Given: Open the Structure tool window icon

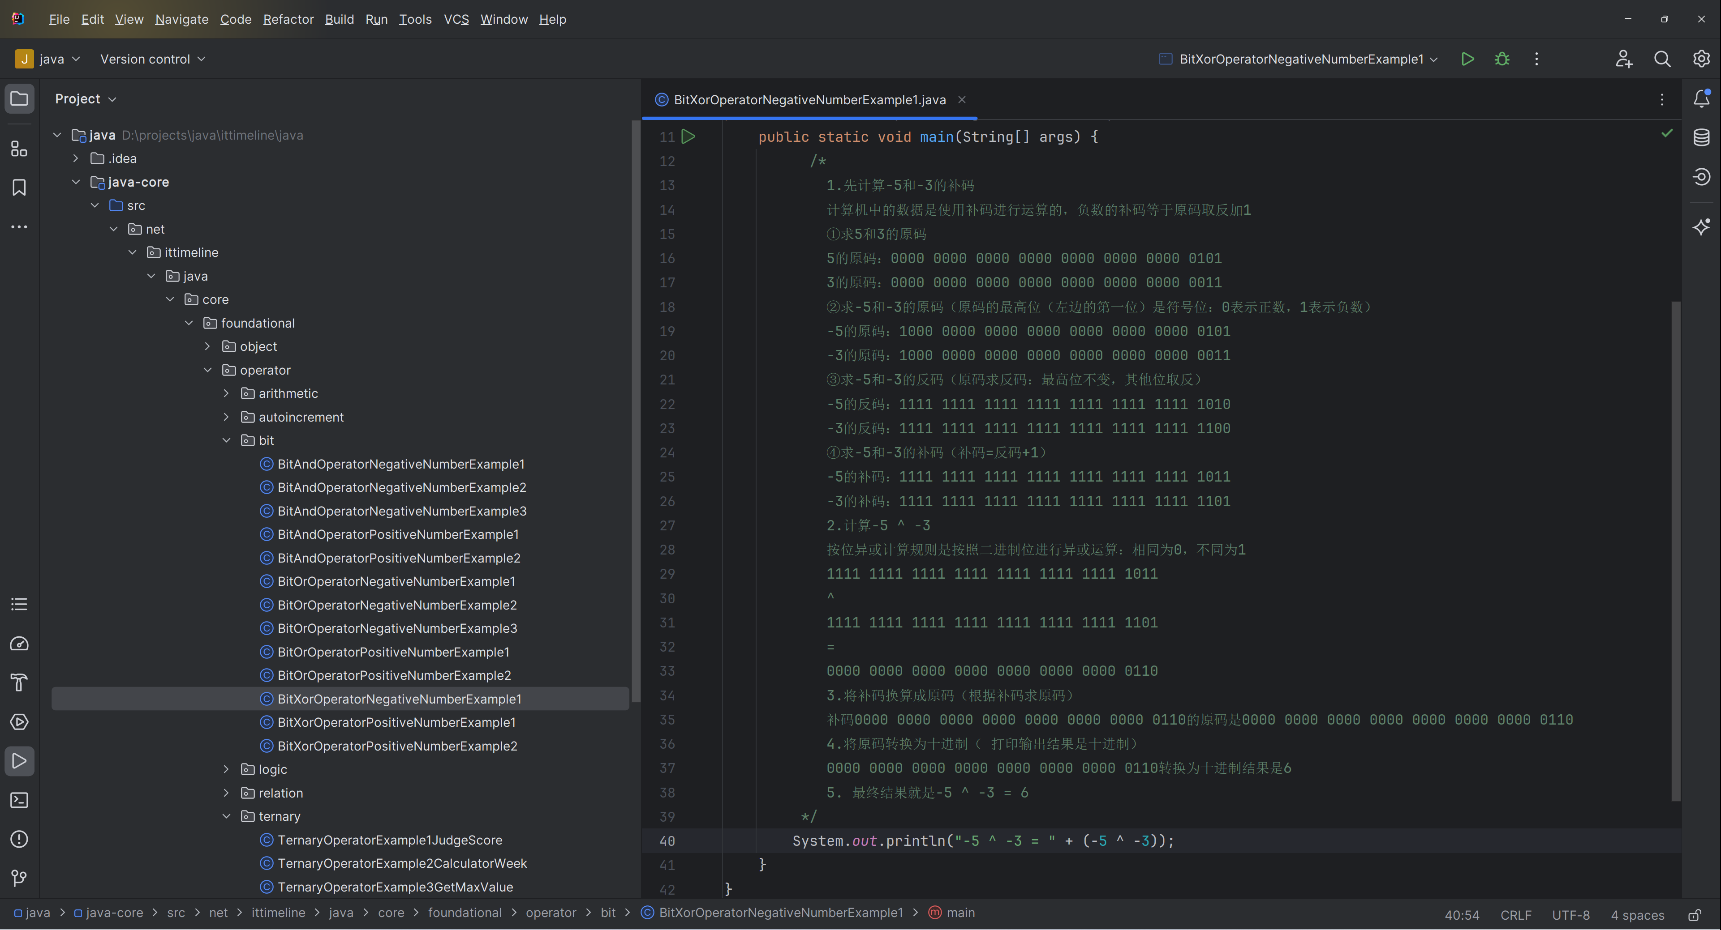Looking at the screenshot, I should pos(19,149).
